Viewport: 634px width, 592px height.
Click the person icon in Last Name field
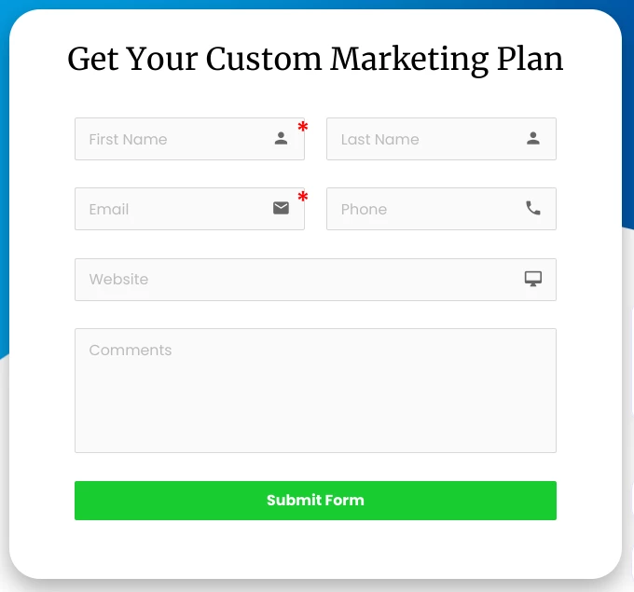point(533,139)
